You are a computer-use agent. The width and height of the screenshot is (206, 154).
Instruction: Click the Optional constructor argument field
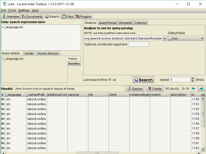click(139, 44)
